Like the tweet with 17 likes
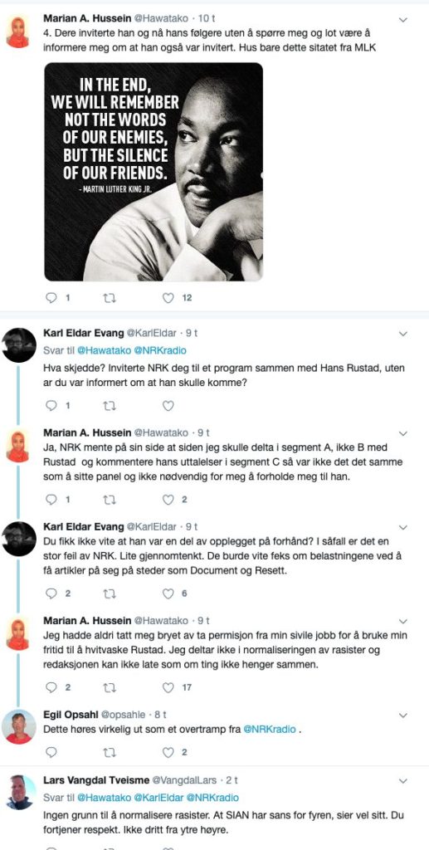 [x=168, y=687]
